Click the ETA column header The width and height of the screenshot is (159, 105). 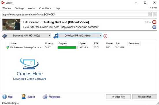tap(96, 43)
